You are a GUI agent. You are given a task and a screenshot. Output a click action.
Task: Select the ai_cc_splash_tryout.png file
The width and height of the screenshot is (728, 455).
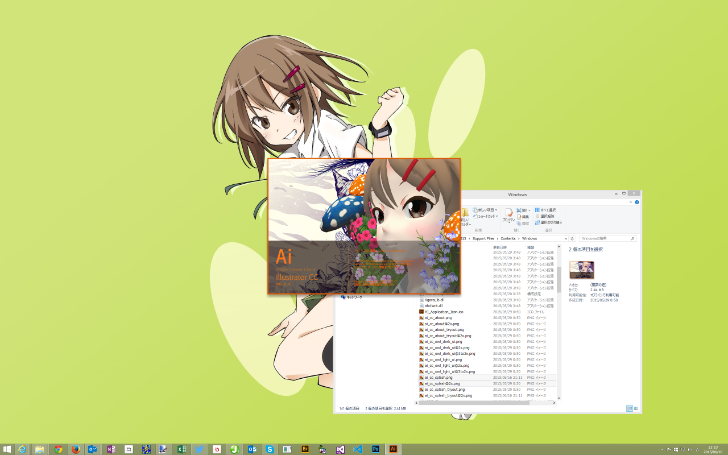pyautogui.click(x=444, y=390)
